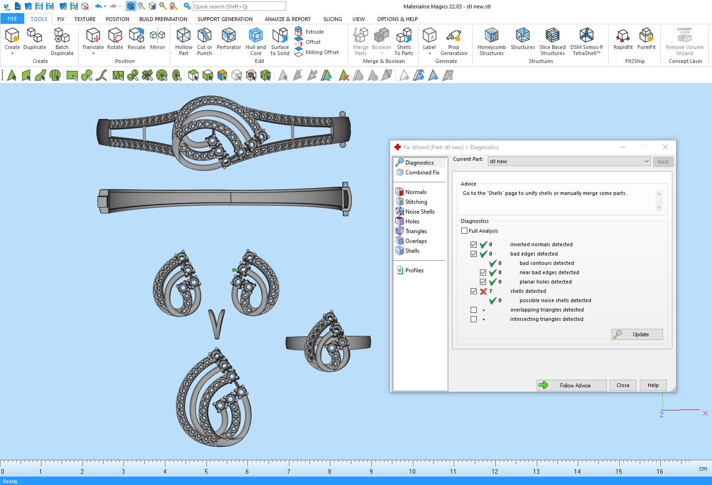The width and height of the screenshot is (712, 485).
Task: Expand the Label tool dropdown arrow
Action: click(x=429, y=54)
